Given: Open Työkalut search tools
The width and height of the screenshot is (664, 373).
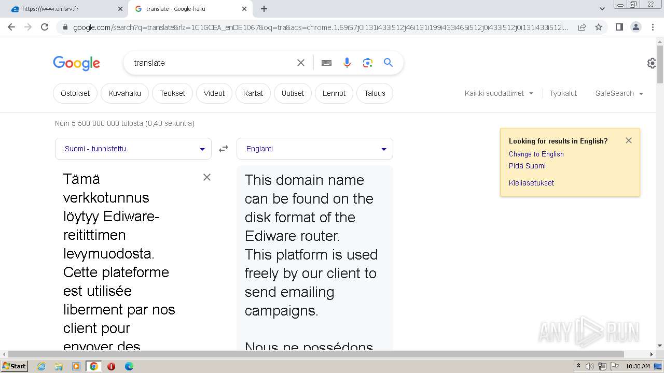Looking at the screenshot, I should (x=563, y=93).
